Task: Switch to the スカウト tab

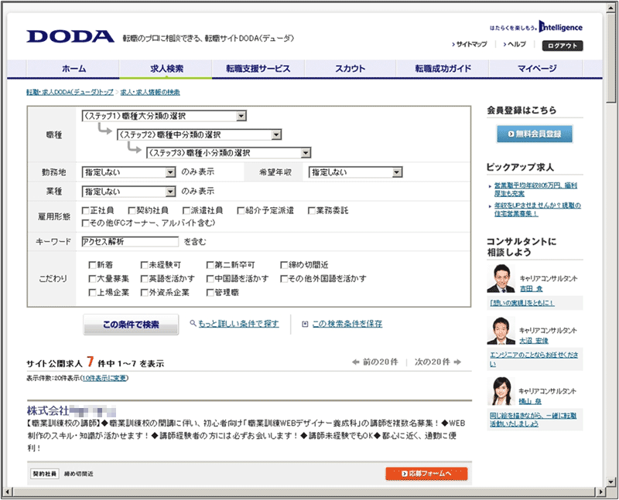Action: click(350, 69)
